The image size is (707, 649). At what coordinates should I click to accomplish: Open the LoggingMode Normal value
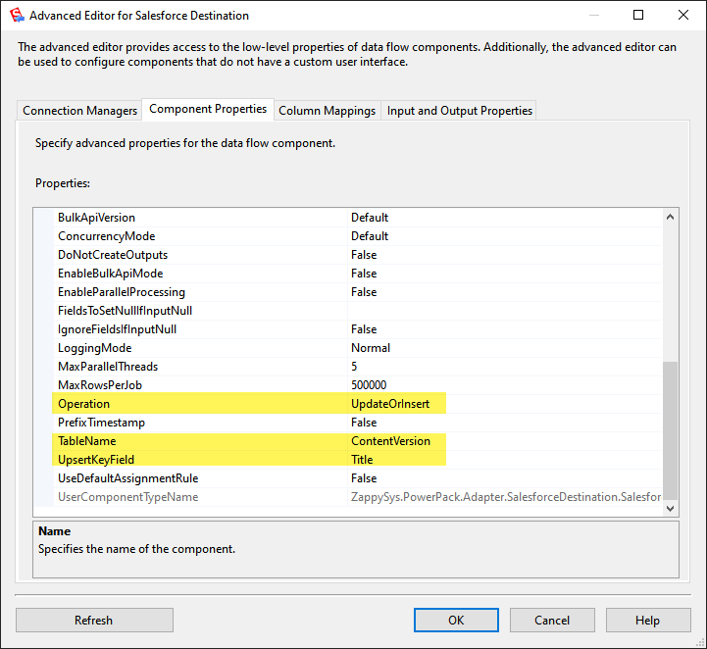[371, 348]
